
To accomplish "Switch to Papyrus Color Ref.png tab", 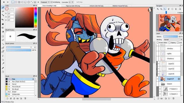I will click(x=73, y=6).
